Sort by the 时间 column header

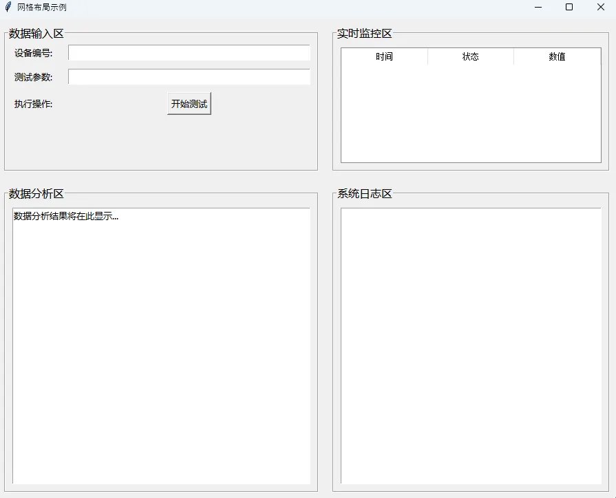coord(384,57)
